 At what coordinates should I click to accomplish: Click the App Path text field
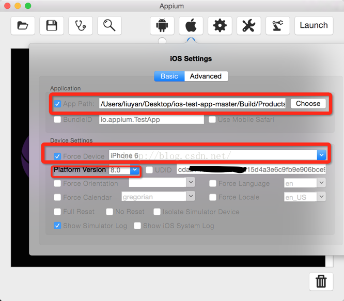193,104
